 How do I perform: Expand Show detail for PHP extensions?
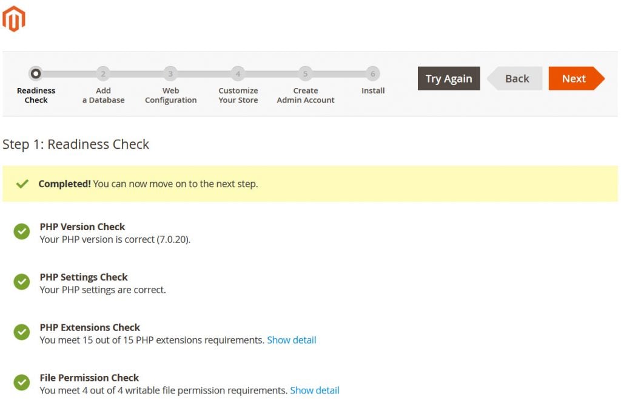[x=292, y=340]
